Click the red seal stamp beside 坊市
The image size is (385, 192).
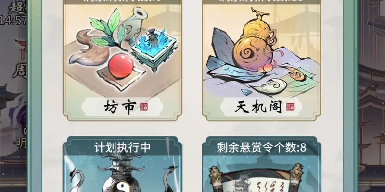point(143,107)
